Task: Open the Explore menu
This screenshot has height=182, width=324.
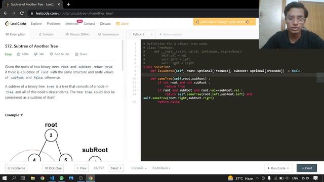Action: point(36,24)
